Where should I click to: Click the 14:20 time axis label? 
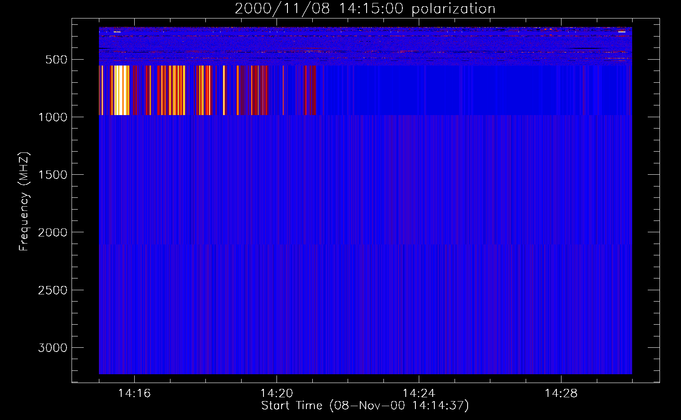click(277, 394)
